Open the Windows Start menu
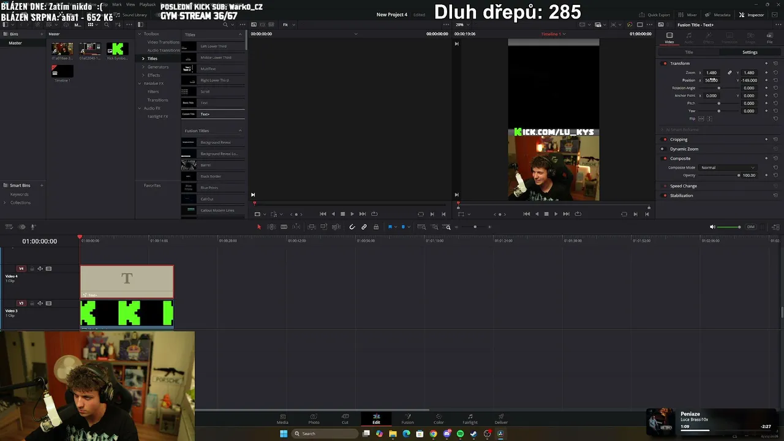This screenshot has height=441, width=784. point(284,434)
